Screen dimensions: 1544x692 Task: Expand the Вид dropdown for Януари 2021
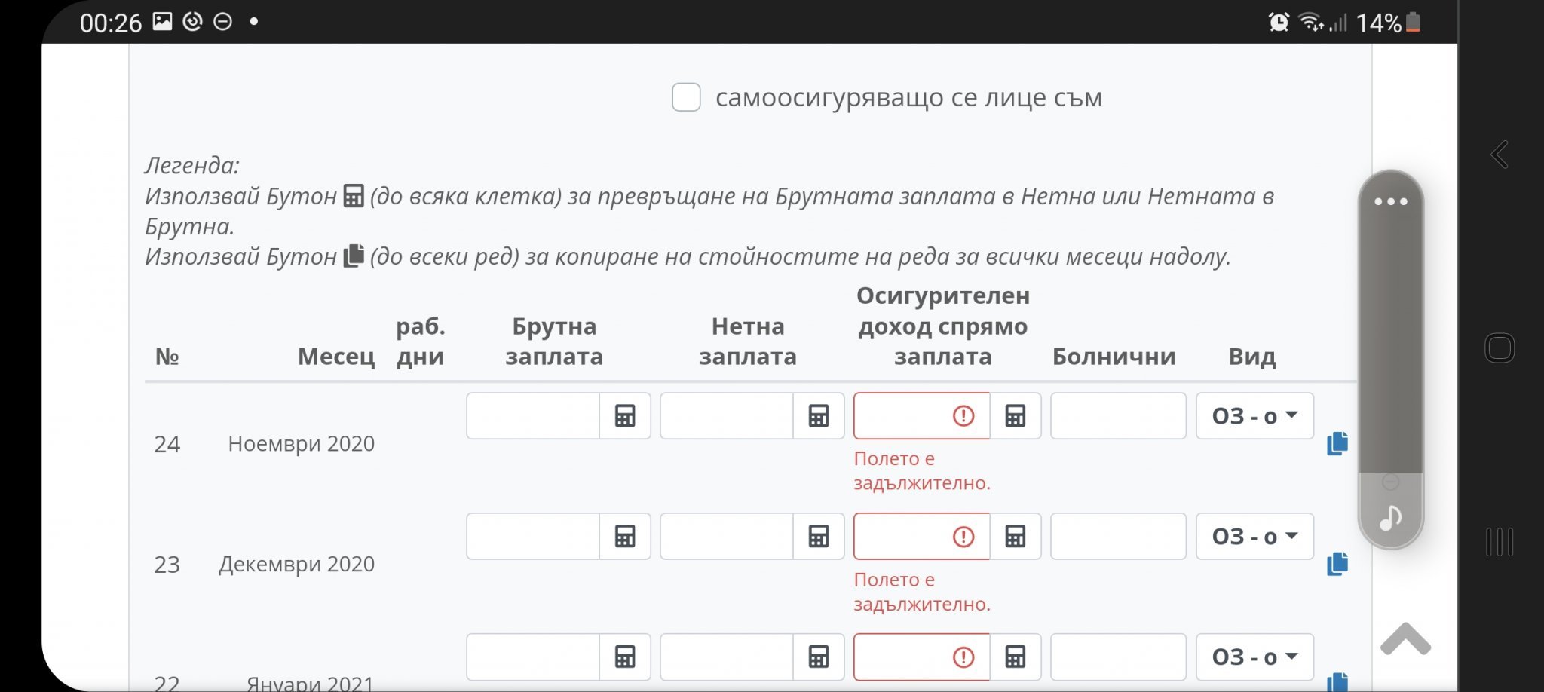coord(1254,657)
